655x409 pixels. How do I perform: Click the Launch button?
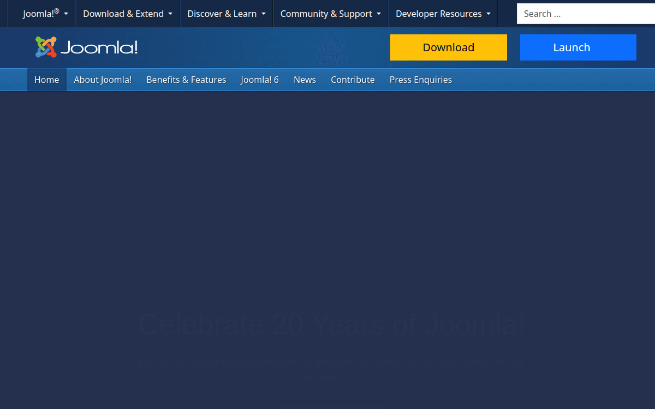[578, 47]
